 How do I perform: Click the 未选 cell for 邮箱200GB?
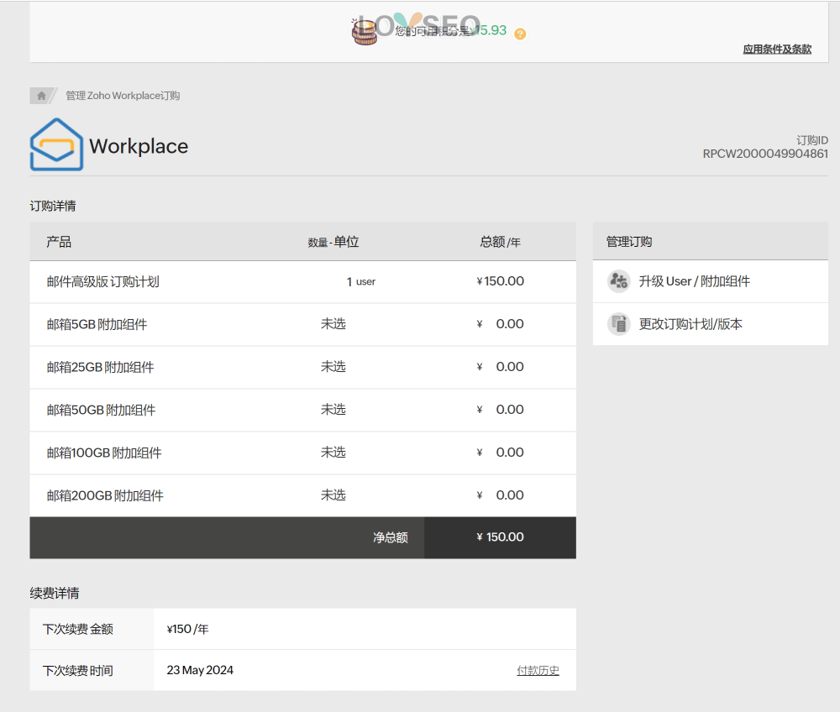pyautogui.click(x=333, y=495)
